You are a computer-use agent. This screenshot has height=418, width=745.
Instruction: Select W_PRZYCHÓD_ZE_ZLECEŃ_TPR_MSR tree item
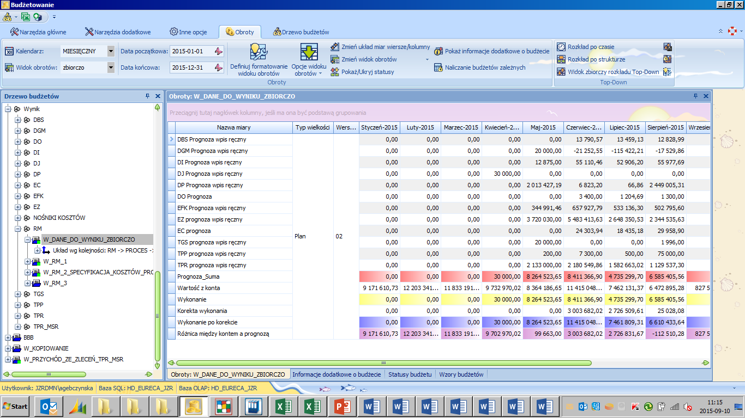pyautogui.click(x=73, y=359)
